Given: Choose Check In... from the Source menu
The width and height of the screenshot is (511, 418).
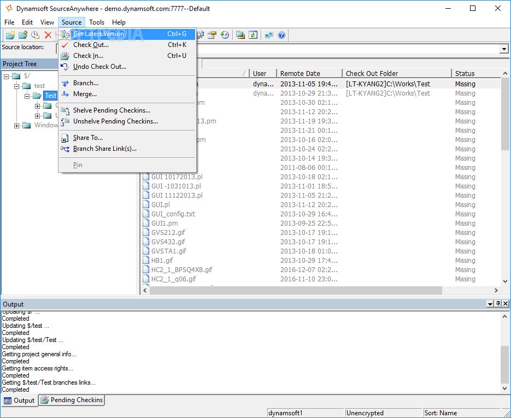Looking at the screenshot, I should coord(127,56).
